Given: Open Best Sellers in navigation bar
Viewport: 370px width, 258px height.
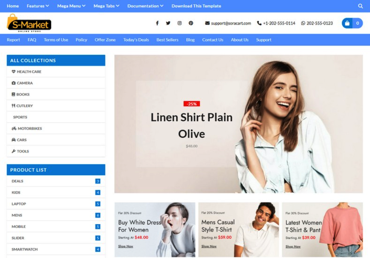Looking at the screenshot, I should click(x=167, y=40).
